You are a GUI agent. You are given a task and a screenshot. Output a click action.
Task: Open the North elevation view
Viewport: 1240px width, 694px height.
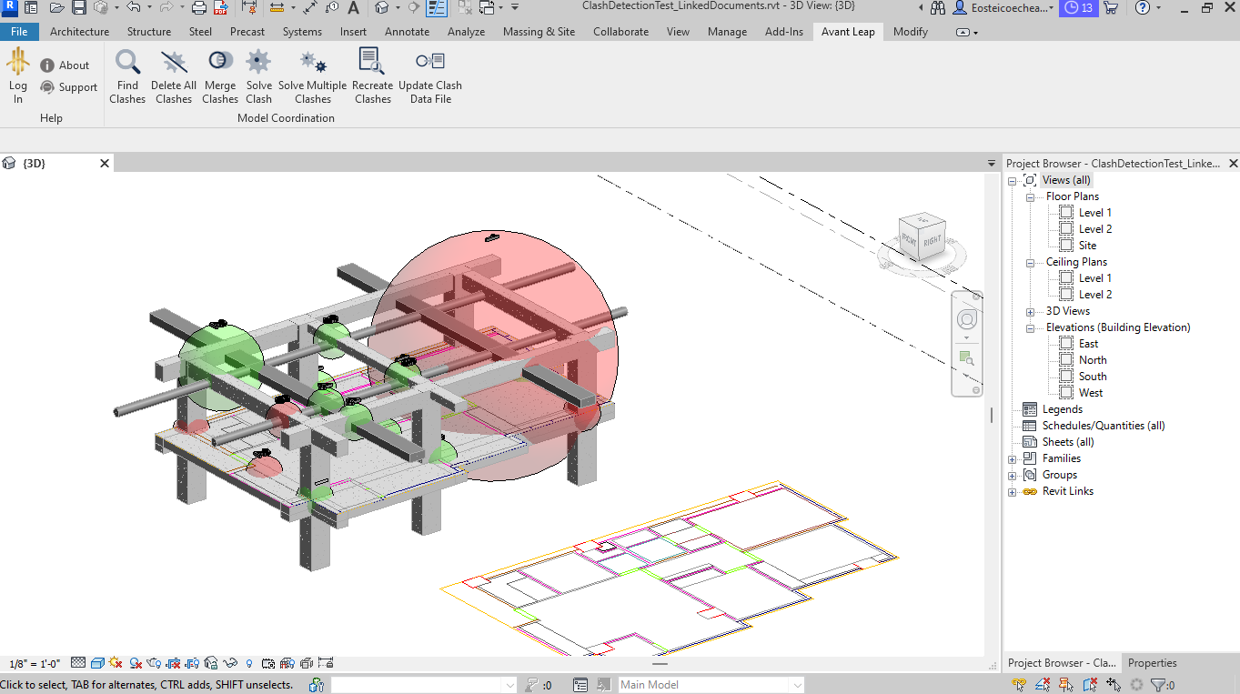(x=1093, y=360)
